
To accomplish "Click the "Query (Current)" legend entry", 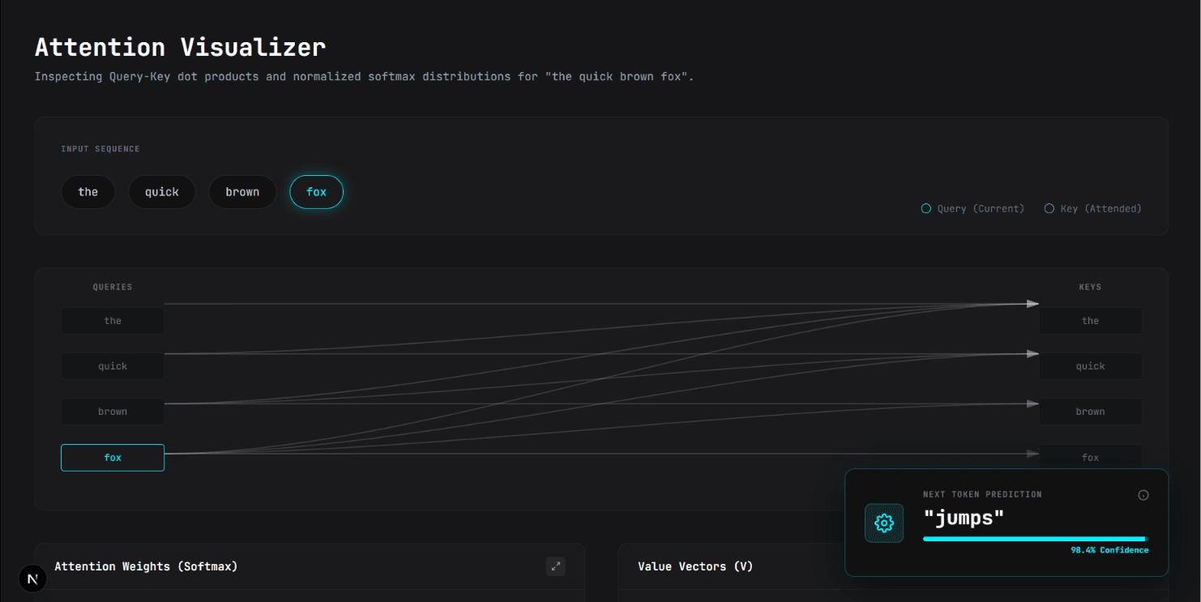I will coord(972,209).
